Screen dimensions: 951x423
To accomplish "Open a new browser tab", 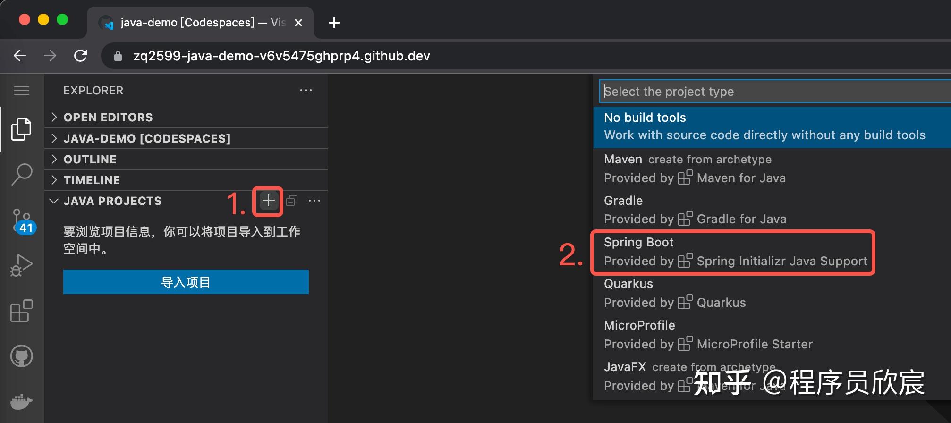I will pyautogui.click(x=334, y=23).
